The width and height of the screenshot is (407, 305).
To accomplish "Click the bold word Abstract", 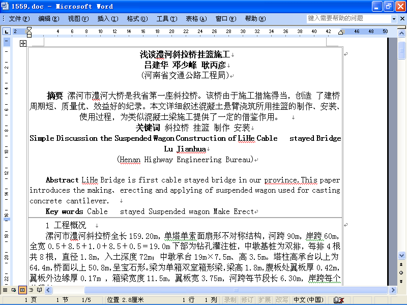I will (x=62, y=180).
